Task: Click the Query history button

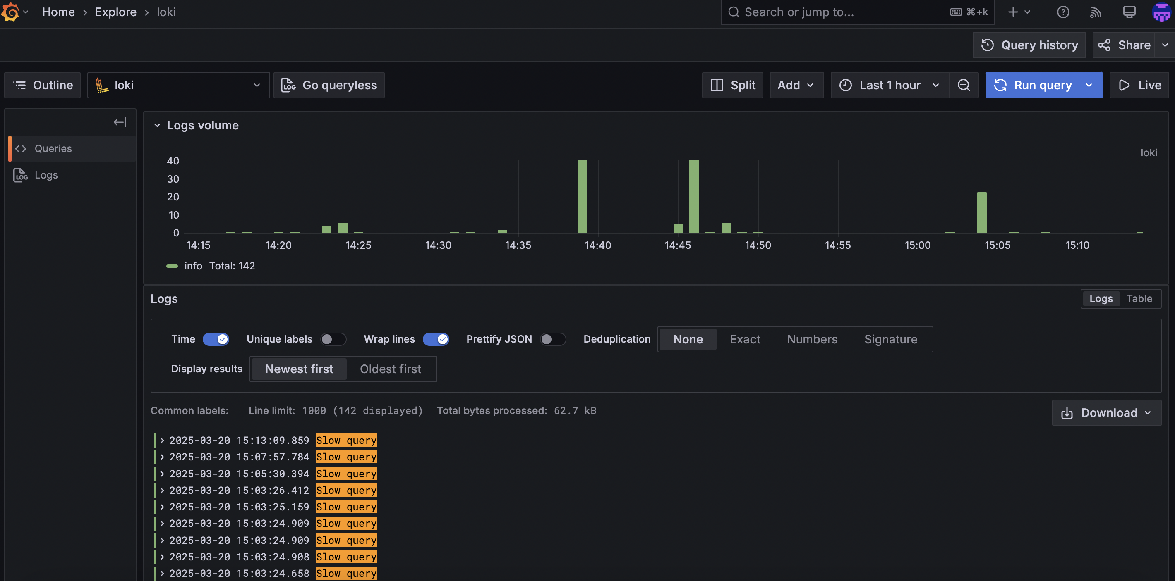Action: (x=1029, y=45)
